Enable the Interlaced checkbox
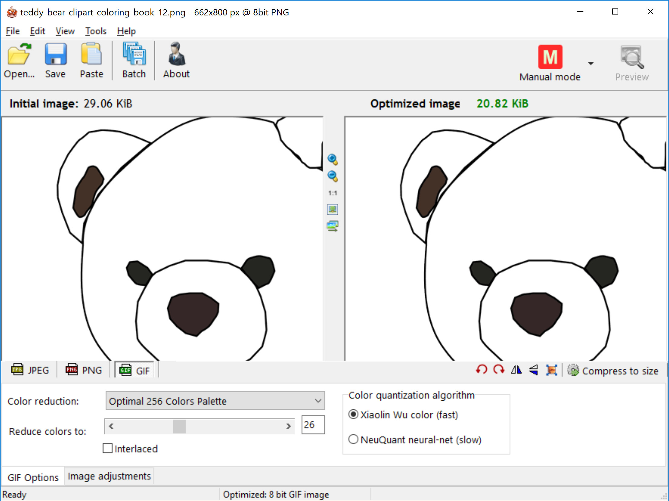 point(108,448)
